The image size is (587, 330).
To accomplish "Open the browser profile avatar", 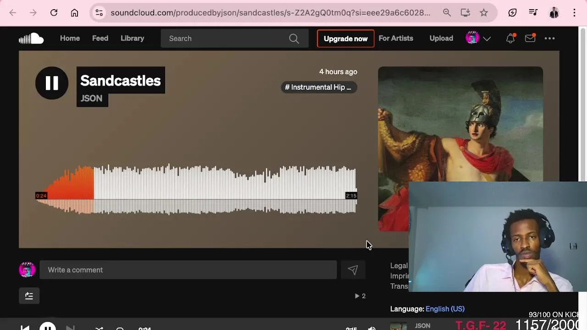I will [554, 13].
